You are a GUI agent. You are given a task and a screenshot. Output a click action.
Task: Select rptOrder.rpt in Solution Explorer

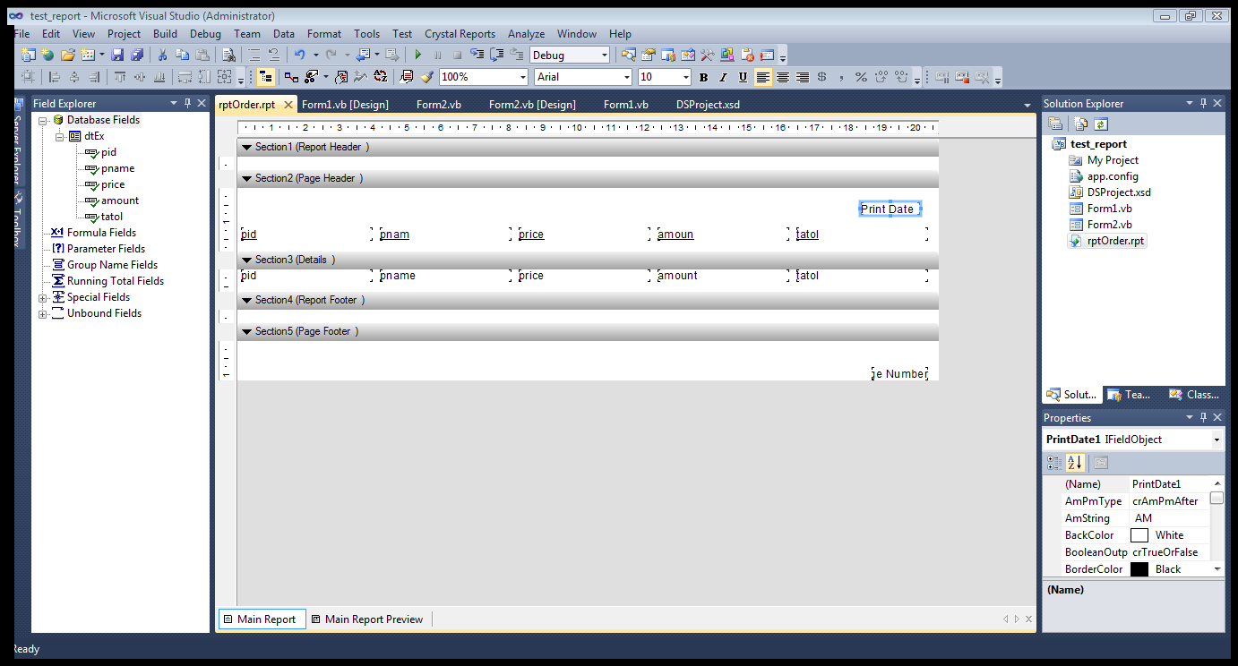click(1115, 241)
